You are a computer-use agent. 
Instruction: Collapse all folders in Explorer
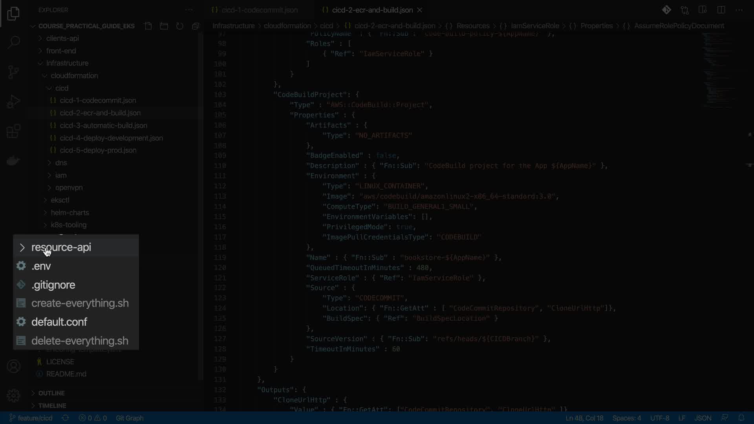coord(195,26)
